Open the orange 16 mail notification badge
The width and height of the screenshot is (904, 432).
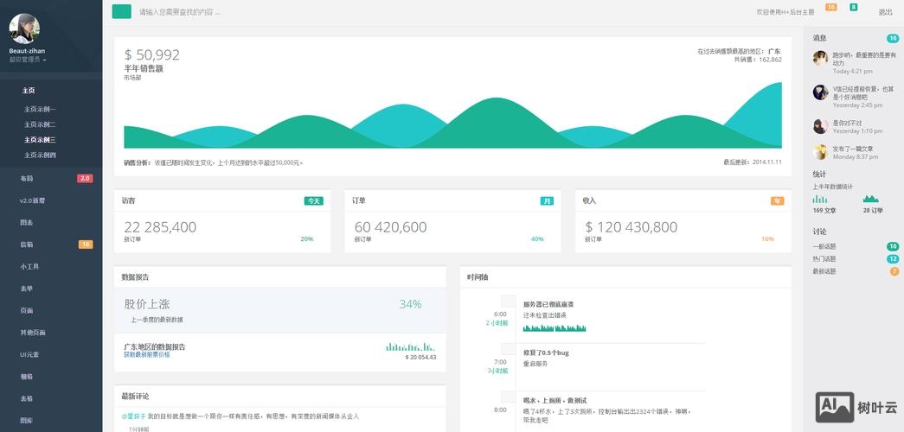830,7
